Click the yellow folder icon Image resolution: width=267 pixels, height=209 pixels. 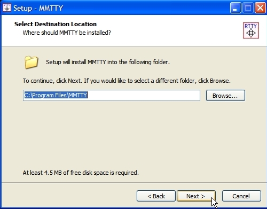coord(31,62)
